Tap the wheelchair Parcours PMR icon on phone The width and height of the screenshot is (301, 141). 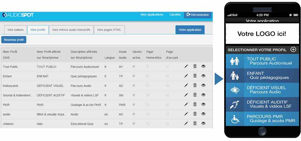(235, 119)
